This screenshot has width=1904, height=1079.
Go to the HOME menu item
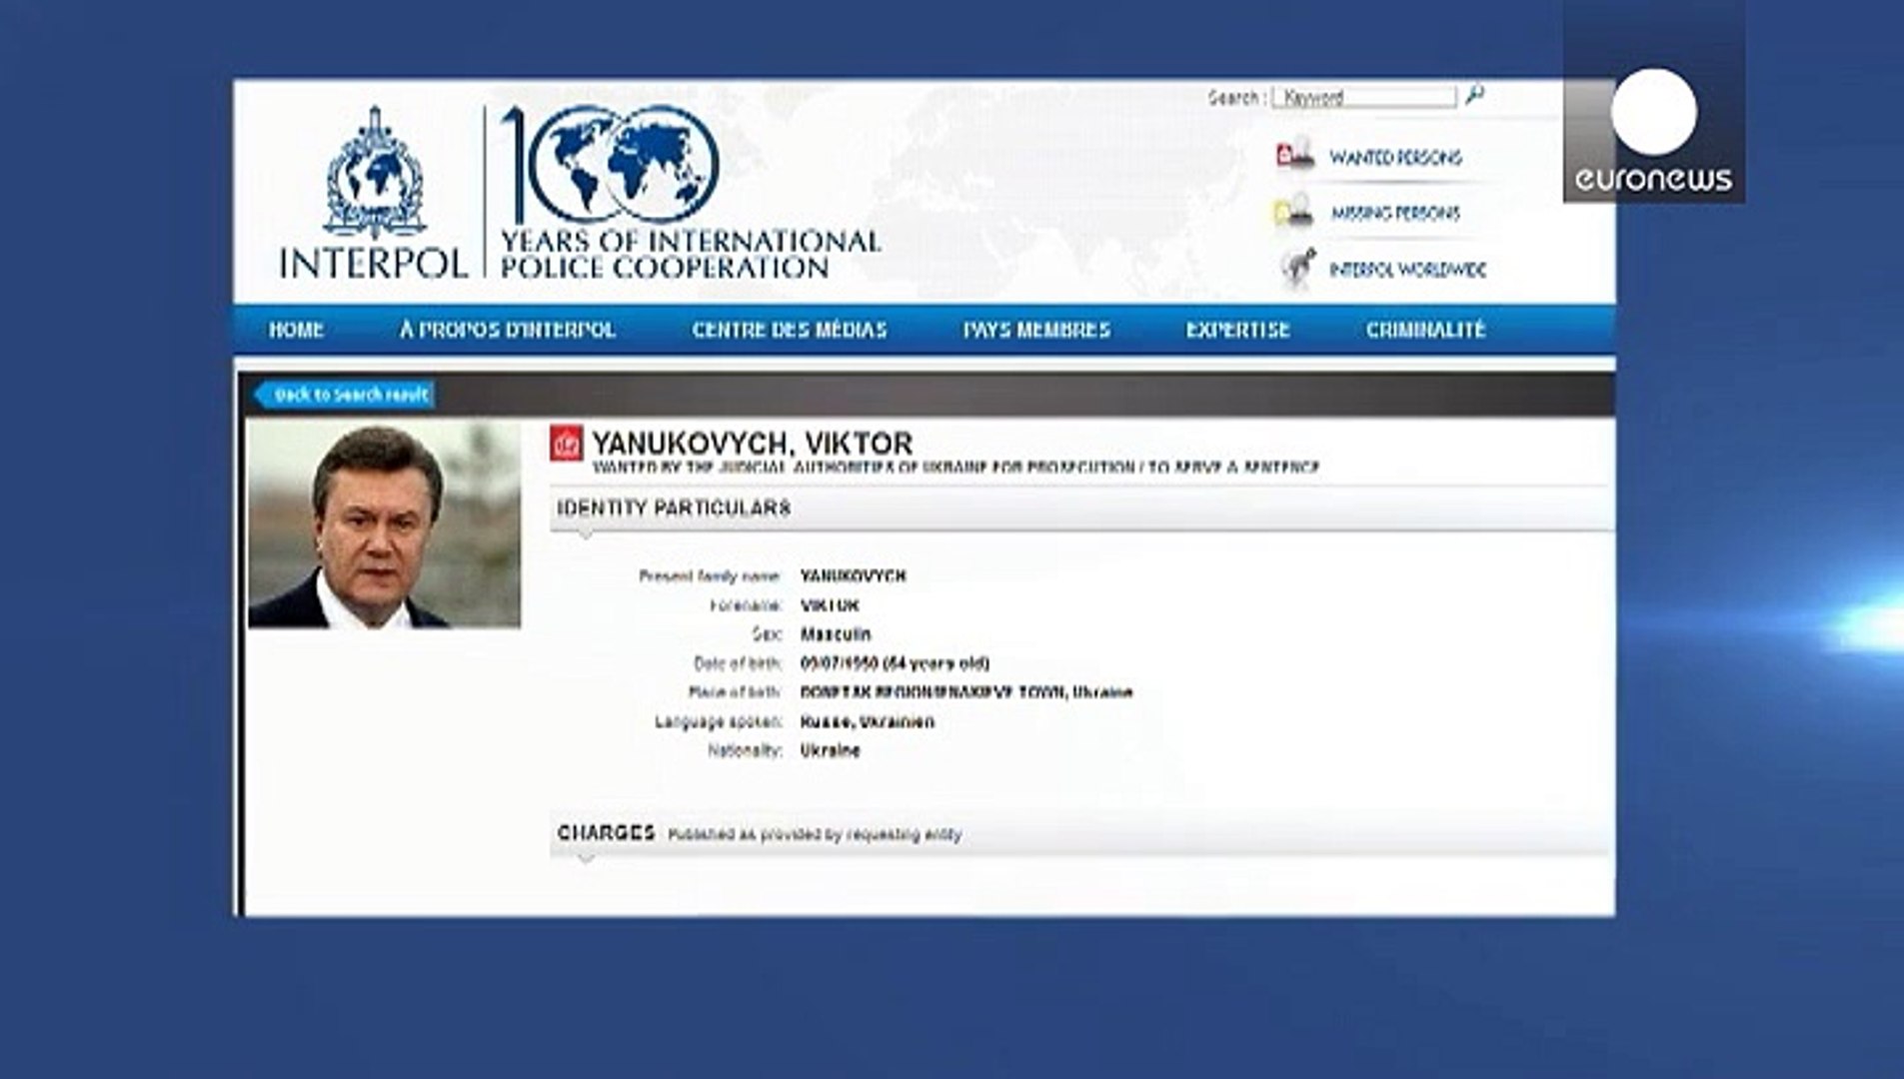pyautogui.click(x=296, y=330)
